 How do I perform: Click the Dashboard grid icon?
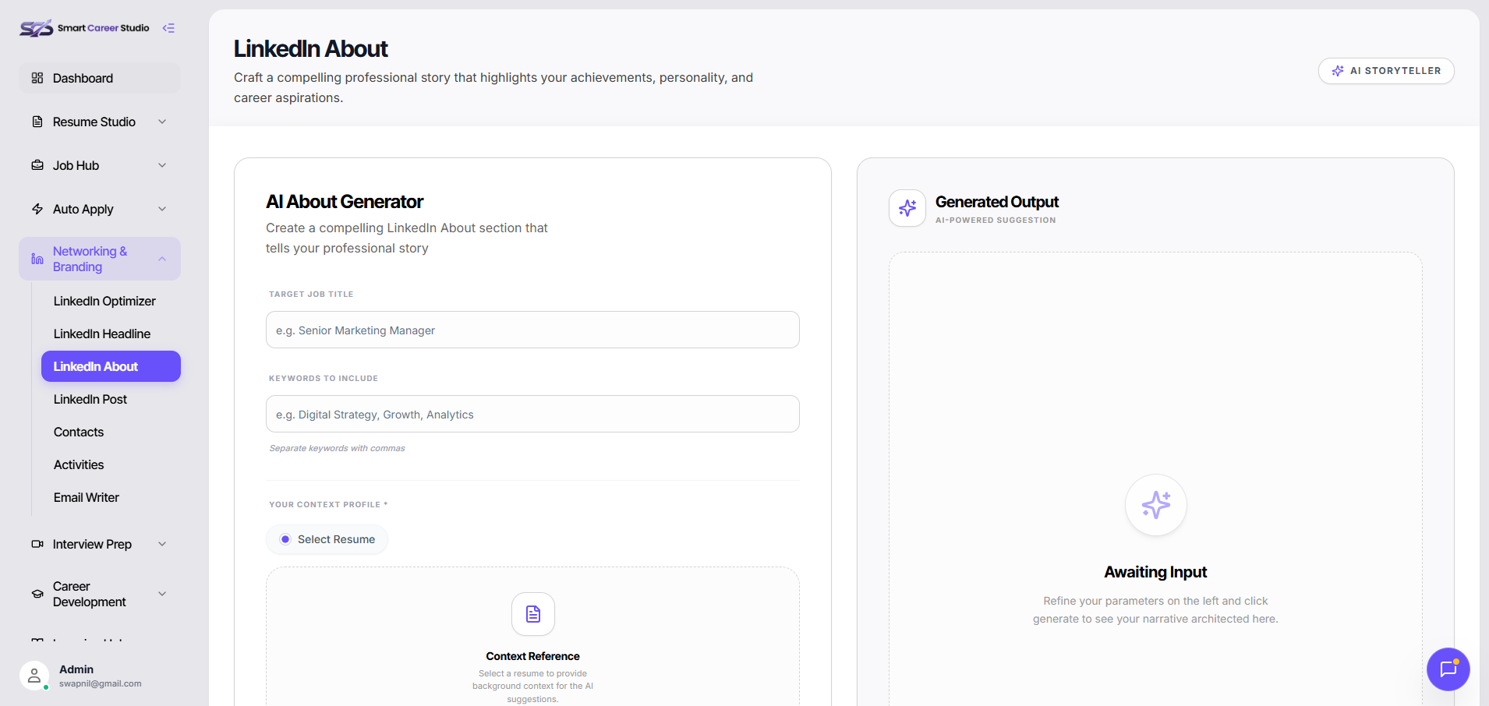[37, 78]
